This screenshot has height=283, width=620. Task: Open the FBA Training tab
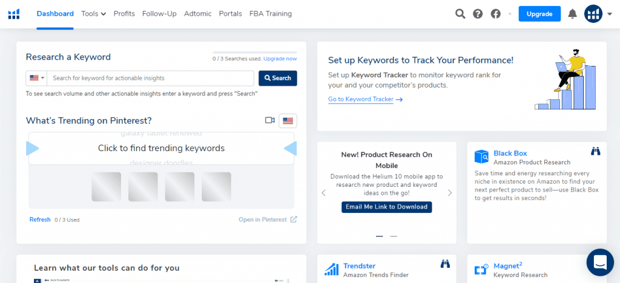pos(271,14)
